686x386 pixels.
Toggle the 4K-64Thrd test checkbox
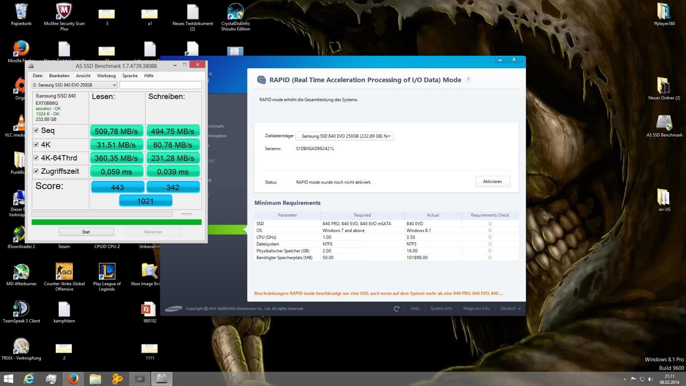[36, 158]
